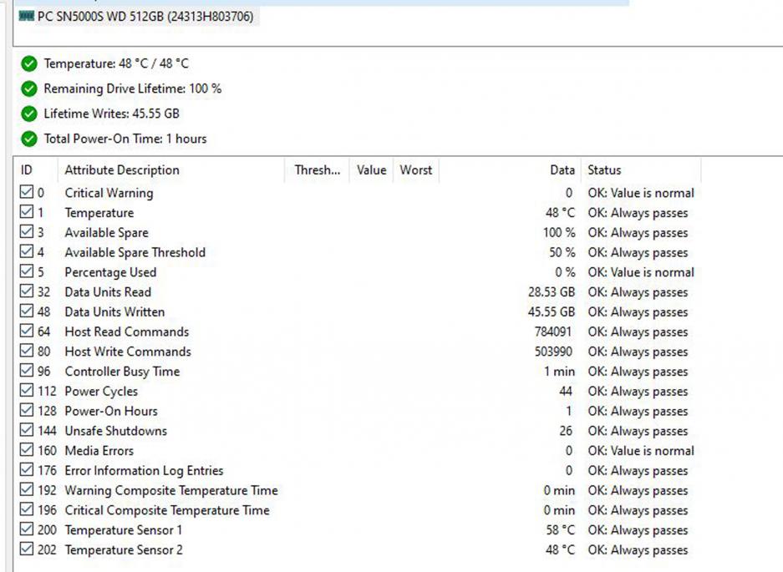Viewport: 783px width, 572px height.
Task: Toggle the Available Spare checkbox
Action: click(x=27, y=233)
